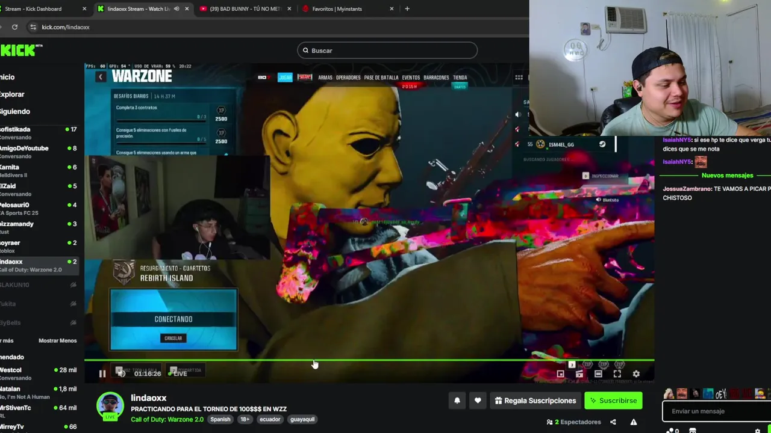Click the guayaquil tag
Viewport: 771px width, 433px height.
click(302, 419)
